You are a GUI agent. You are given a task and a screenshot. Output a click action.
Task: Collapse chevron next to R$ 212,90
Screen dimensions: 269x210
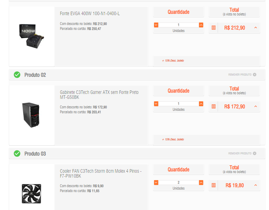256,28
